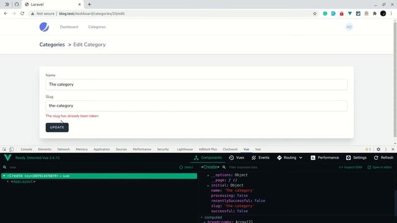The width and height of the screenshot is (397, 223).
Task: Click the Not secure warning icon
Action: coord(32,14)
